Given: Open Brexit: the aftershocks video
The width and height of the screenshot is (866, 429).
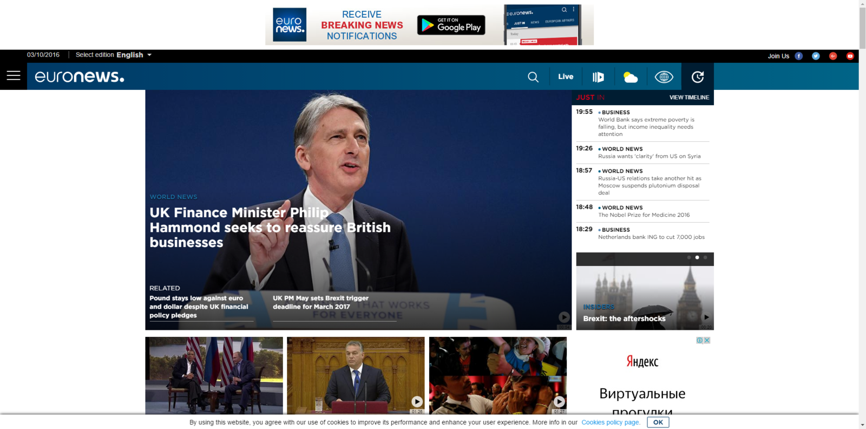Looking at the screenshot, I should pos(624,318).
